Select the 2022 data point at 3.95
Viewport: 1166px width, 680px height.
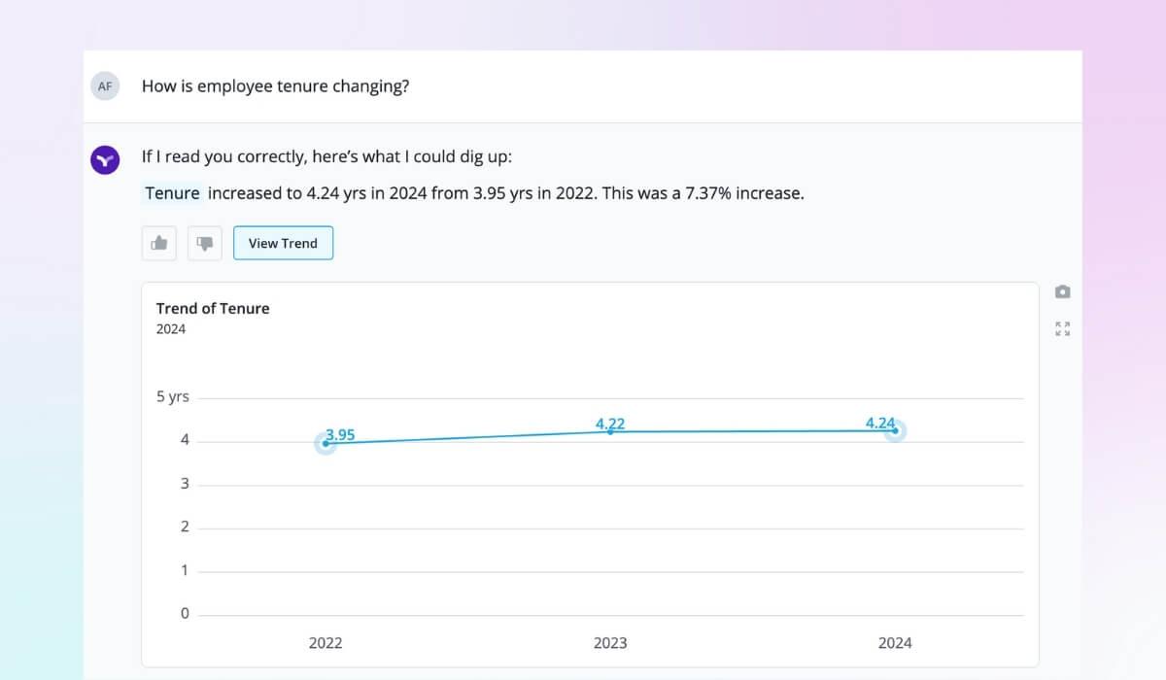326,444
